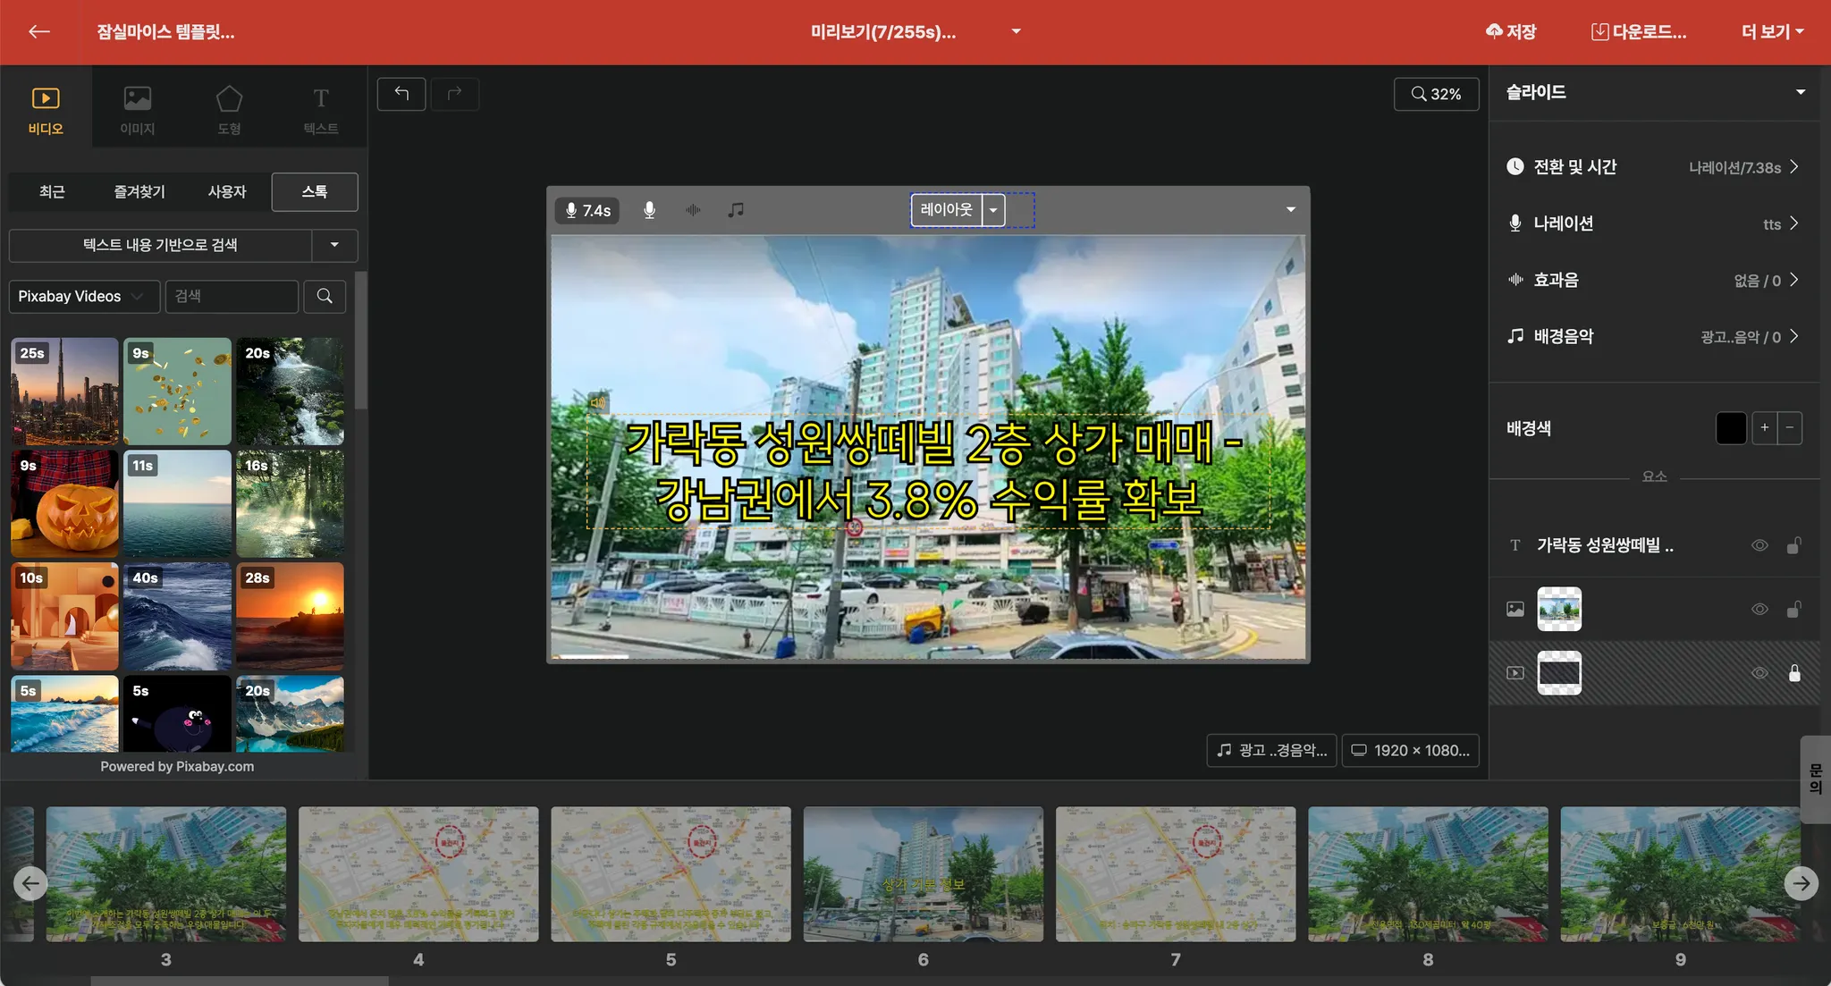Screen dimensions: 1831x986
Task: Toggle visibility of the image layer
Action: (1759, 610)
